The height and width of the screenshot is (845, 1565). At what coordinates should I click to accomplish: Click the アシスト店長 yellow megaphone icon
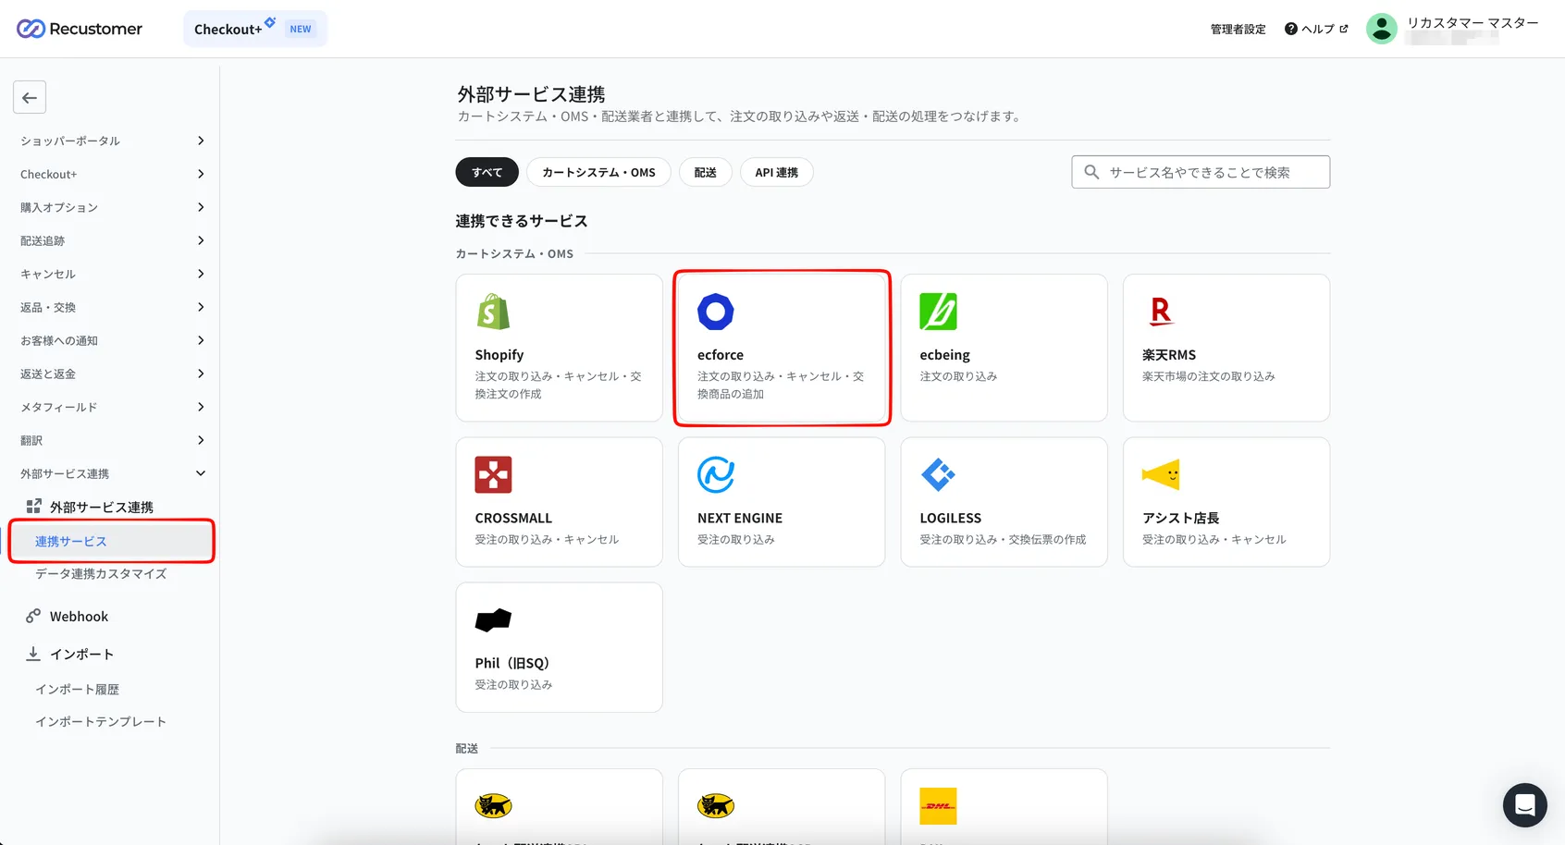pyautogui.click(x=1161, y=475)
